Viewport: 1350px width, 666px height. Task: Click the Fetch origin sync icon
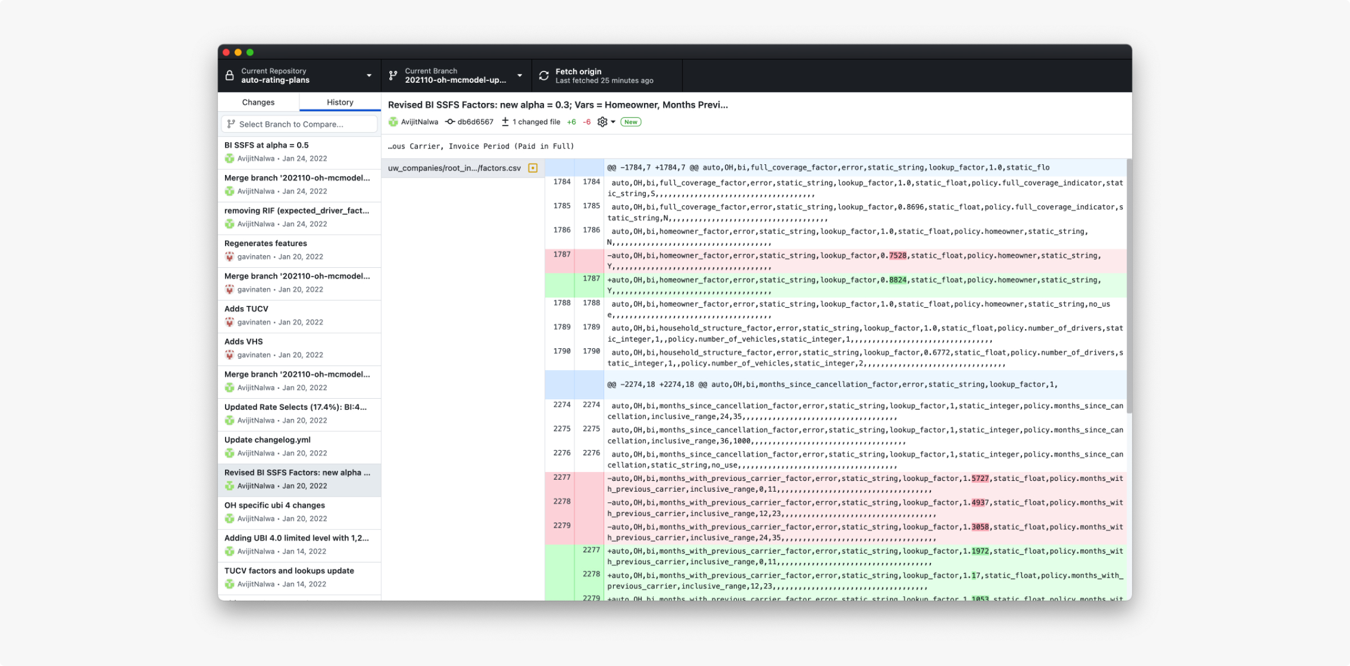pos(544,75)
